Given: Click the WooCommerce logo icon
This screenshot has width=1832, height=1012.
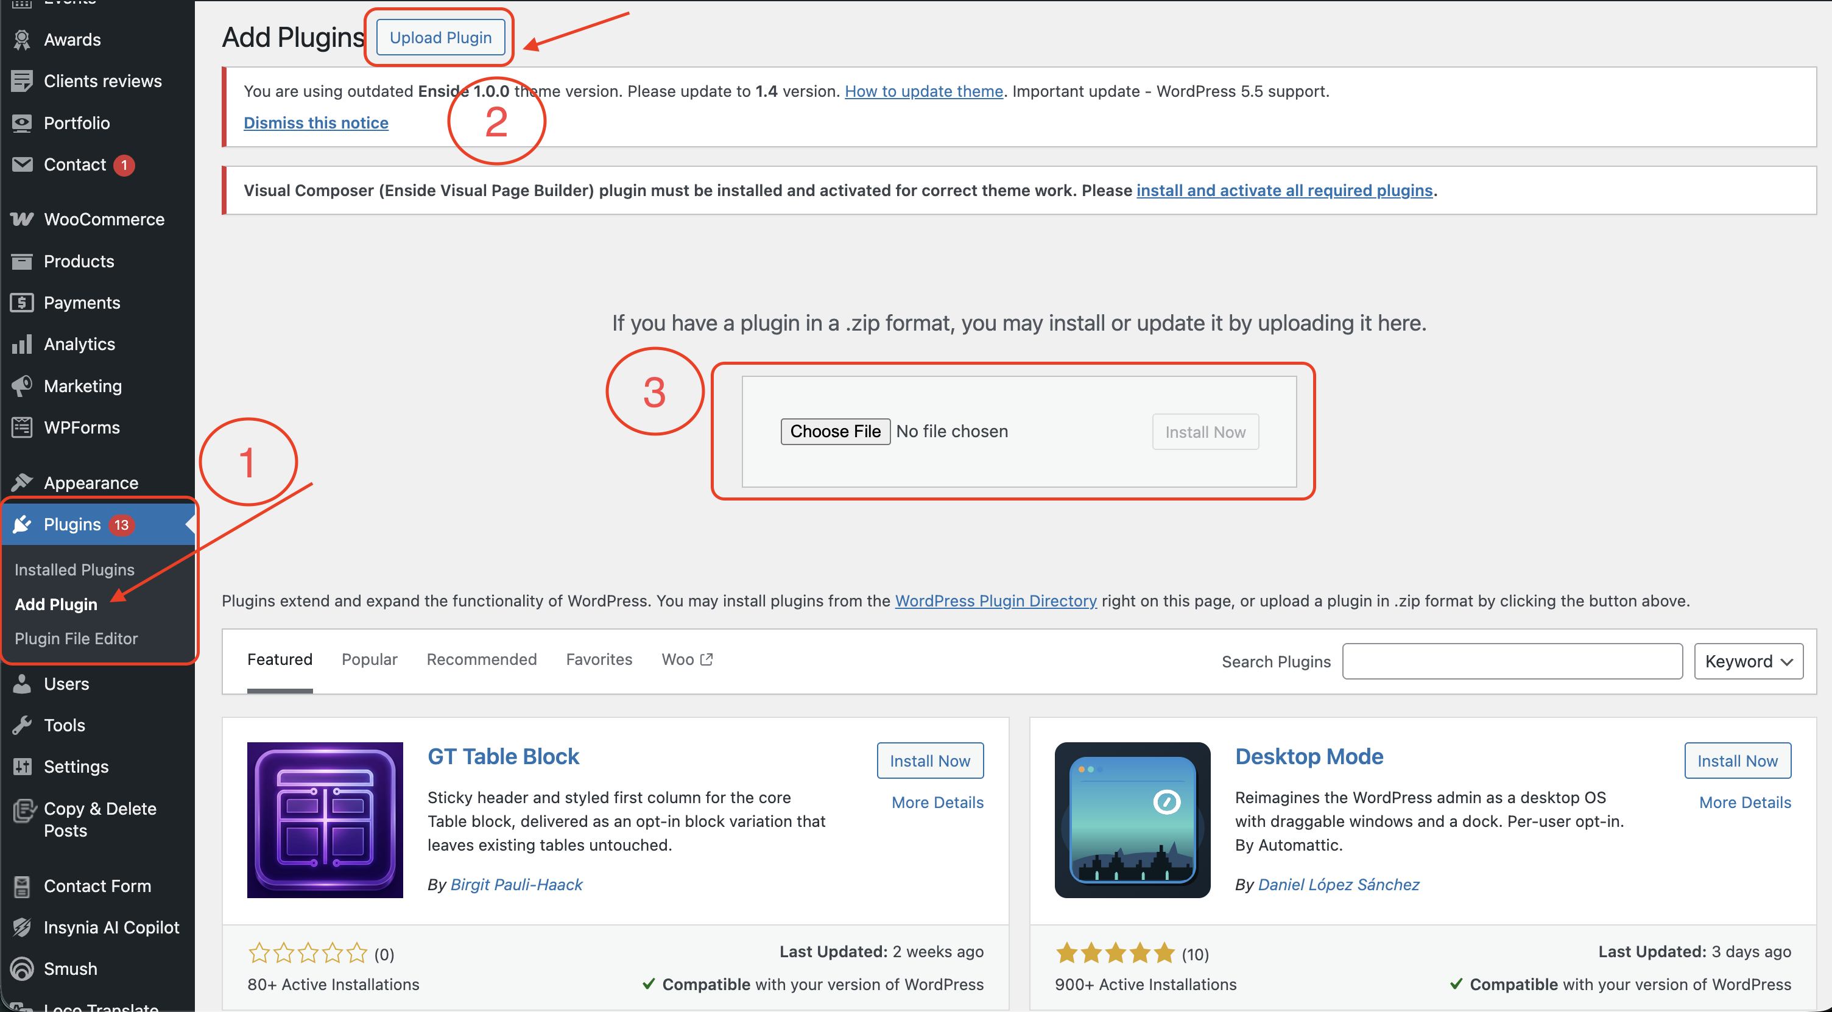Looking at the screenshot, I should (22, 219).
